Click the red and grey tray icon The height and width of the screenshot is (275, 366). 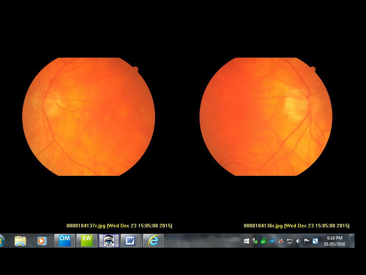(281, 241)
